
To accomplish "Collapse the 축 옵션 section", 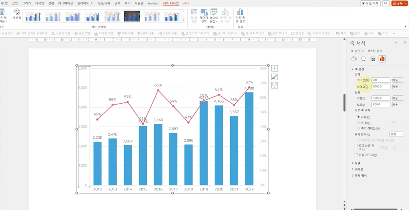I will (x=353, y=69).
